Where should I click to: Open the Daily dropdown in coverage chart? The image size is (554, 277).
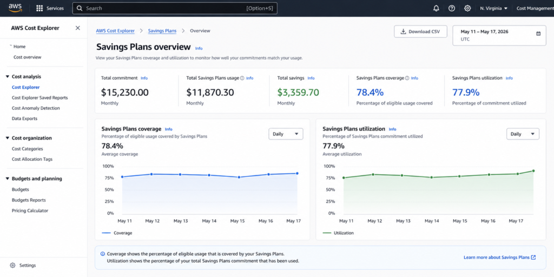[286, 134]
